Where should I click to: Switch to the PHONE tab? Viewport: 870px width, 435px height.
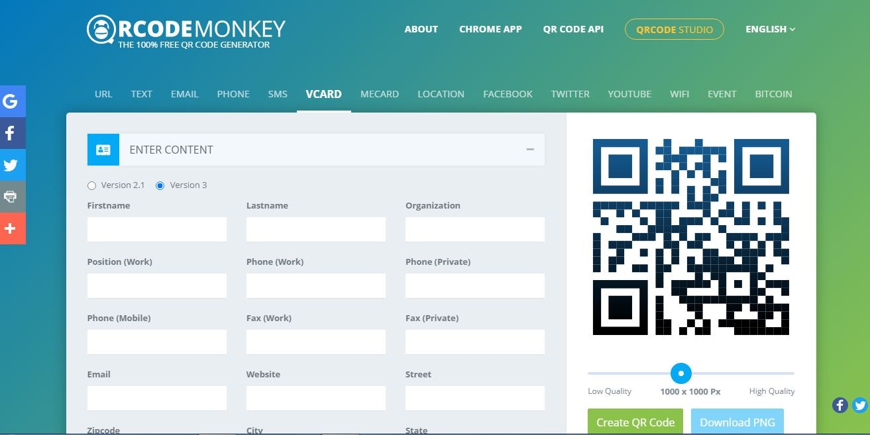click(233, 94)
